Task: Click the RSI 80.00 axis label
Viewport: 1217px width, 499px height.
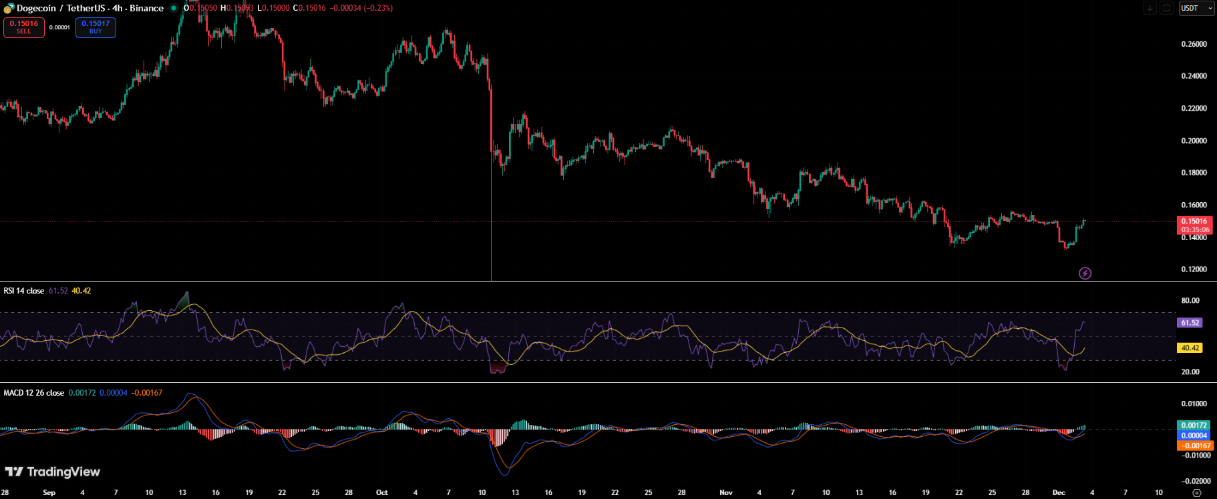Action: pos(1190,300)
